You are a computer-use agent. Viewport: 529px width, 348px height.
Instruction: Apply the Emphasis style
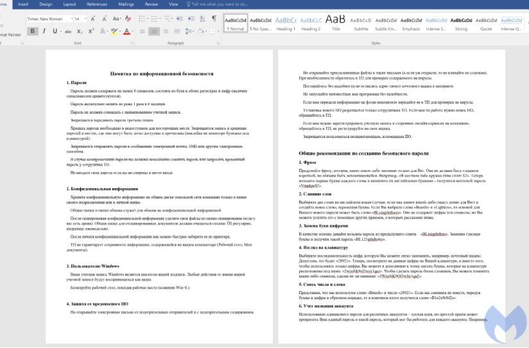[411, 24]
